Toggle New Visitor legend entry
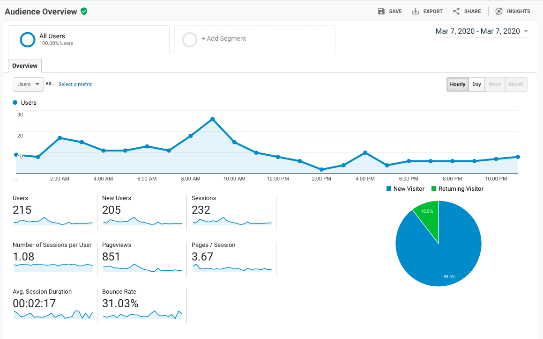The height and width of the screenshot is (339, 543). (405, 189)
